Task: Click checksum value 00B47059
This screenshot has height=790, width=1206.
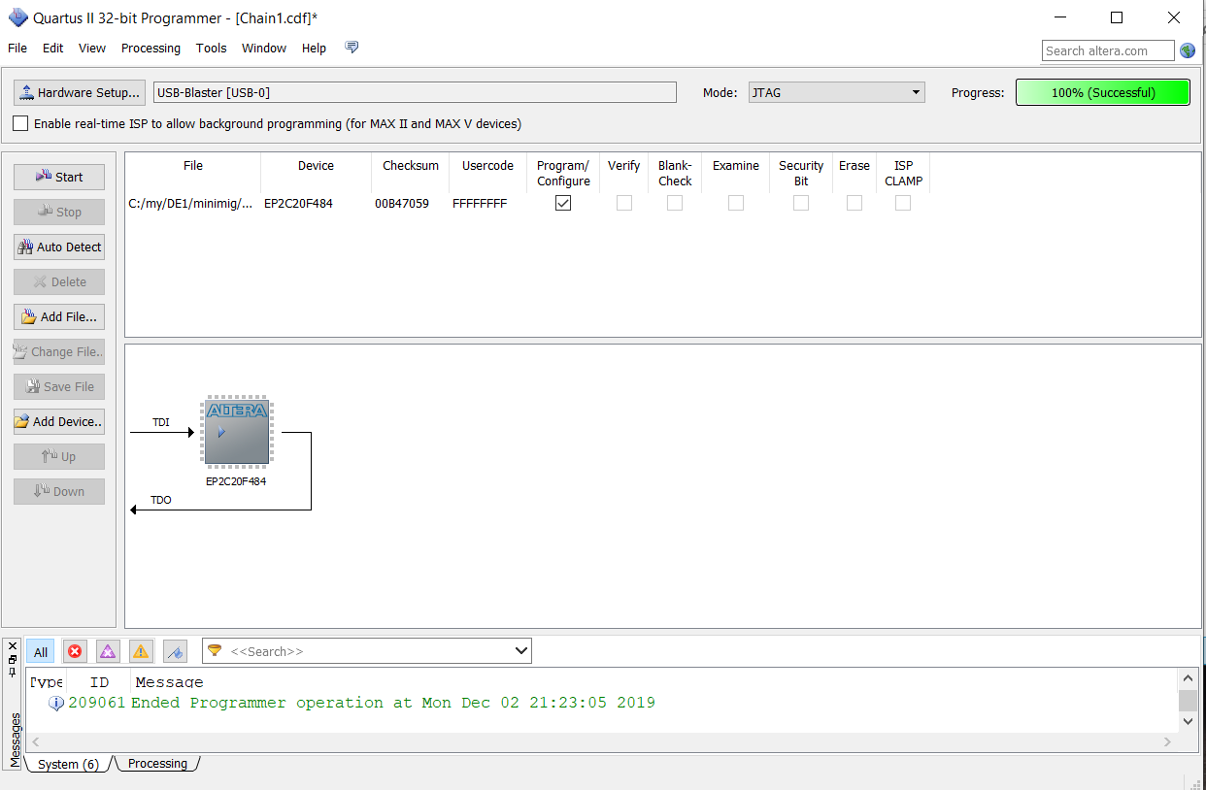Action: click(x=402, y=204)
